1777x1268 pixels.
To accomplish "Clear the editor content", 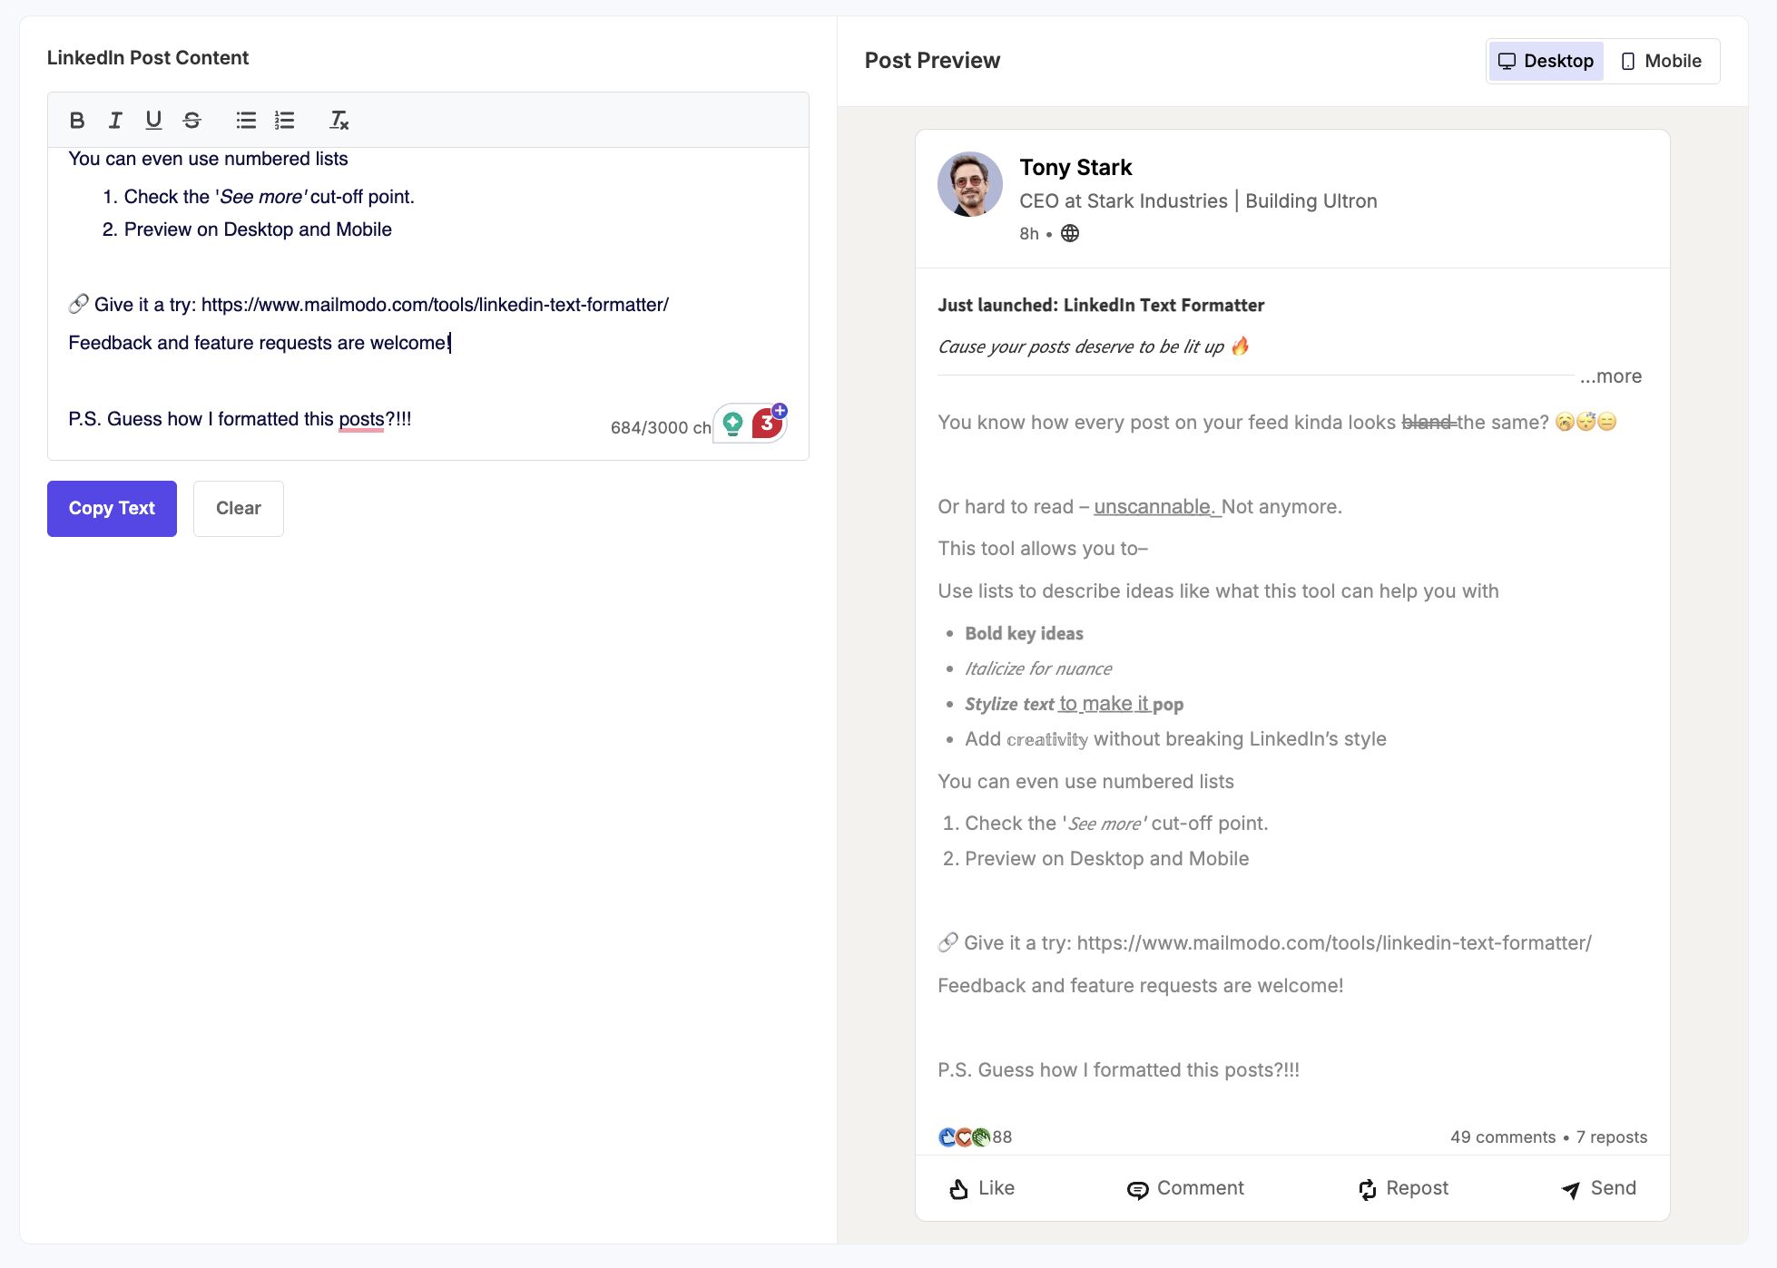I will (239, 509).
